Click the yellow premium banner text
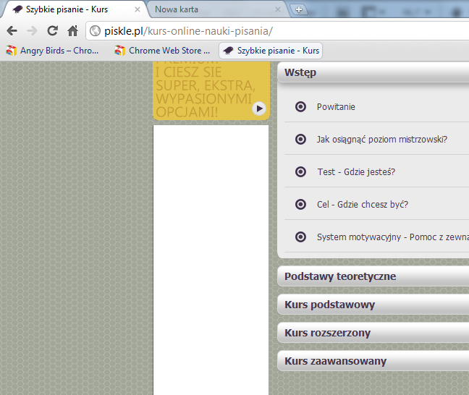This screenshot has height=395, width=469. [x=205, y=91]
